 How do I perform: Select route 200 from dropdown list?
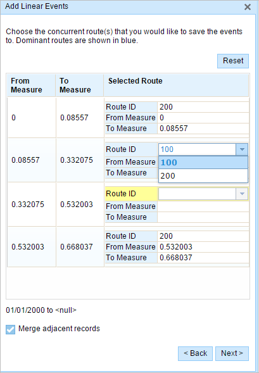tap(203, 176)
